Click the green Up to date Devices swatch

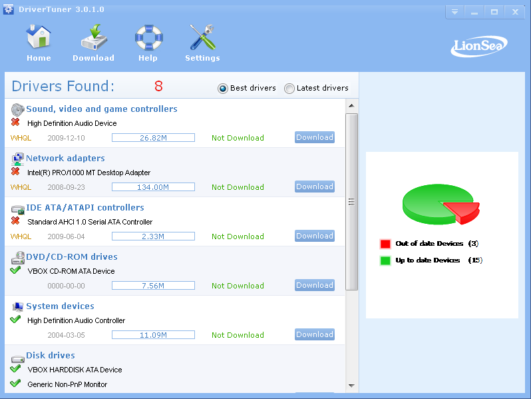point(385,260)
